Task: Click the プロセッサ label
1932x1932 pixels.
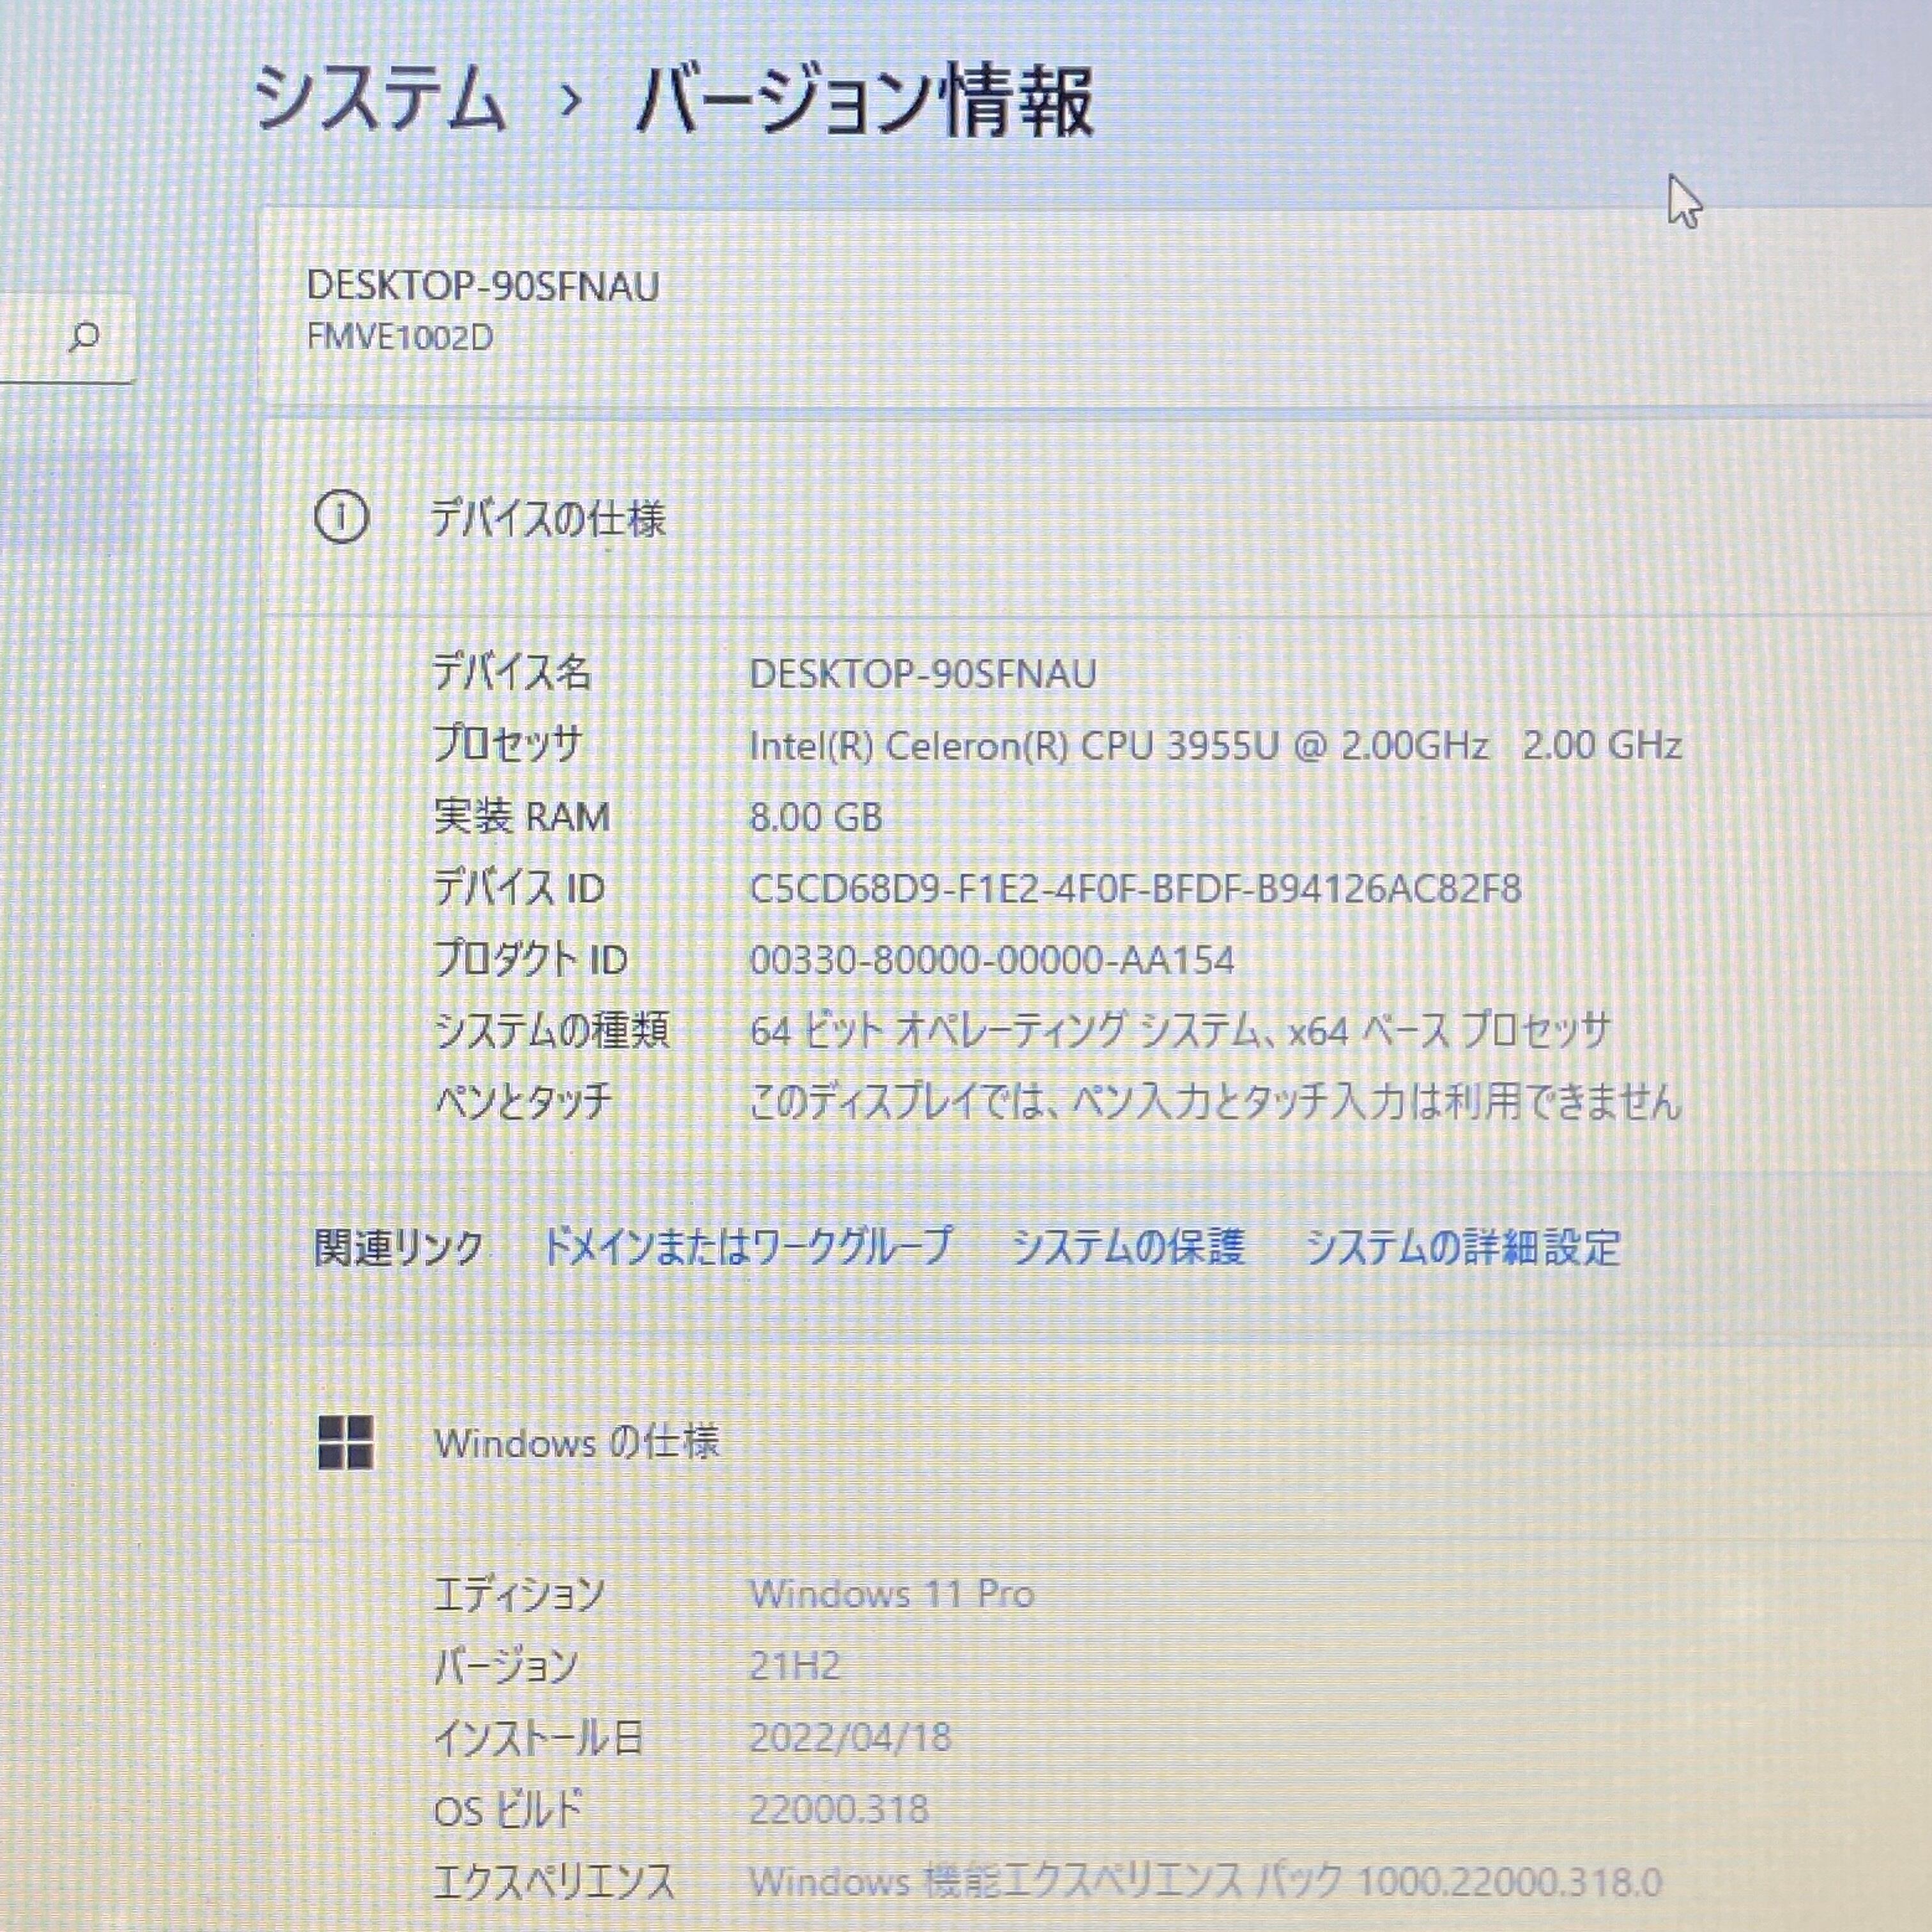Action: [x=508, y=745]
